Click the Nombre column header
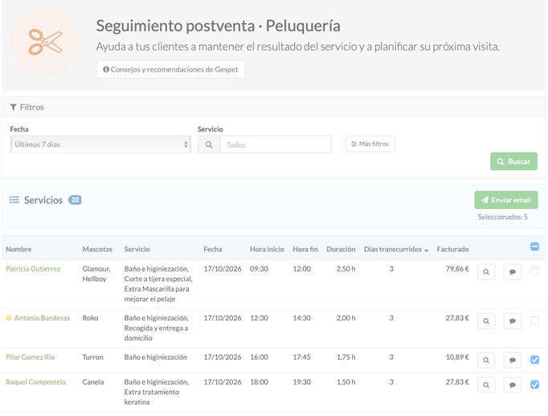The image size is (548, 416). coord(18,250)
